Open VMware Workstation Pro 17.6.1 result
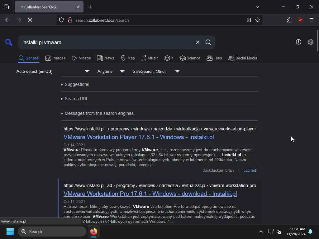 click(x=150, y=194)
